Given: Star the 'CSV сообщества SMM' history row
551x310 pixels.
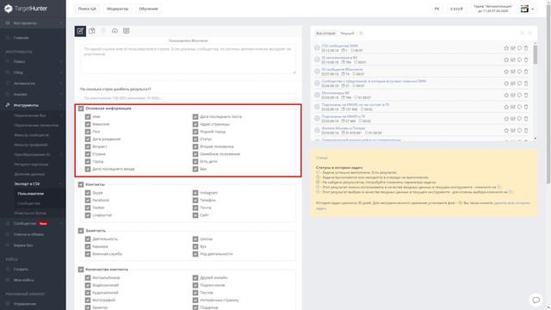Looking at the screenshot, I should pyautogui.click(x=506, y=48).
